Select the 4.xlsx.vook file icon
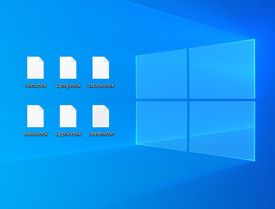Viewport: 275px width, 209px height. pyautogui.click(x=35, y=116)
